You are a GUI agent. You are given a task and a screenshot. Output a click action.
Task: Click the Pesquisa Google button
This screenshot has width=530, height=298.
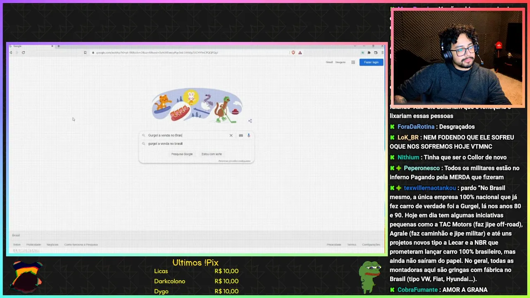(182, 154)
